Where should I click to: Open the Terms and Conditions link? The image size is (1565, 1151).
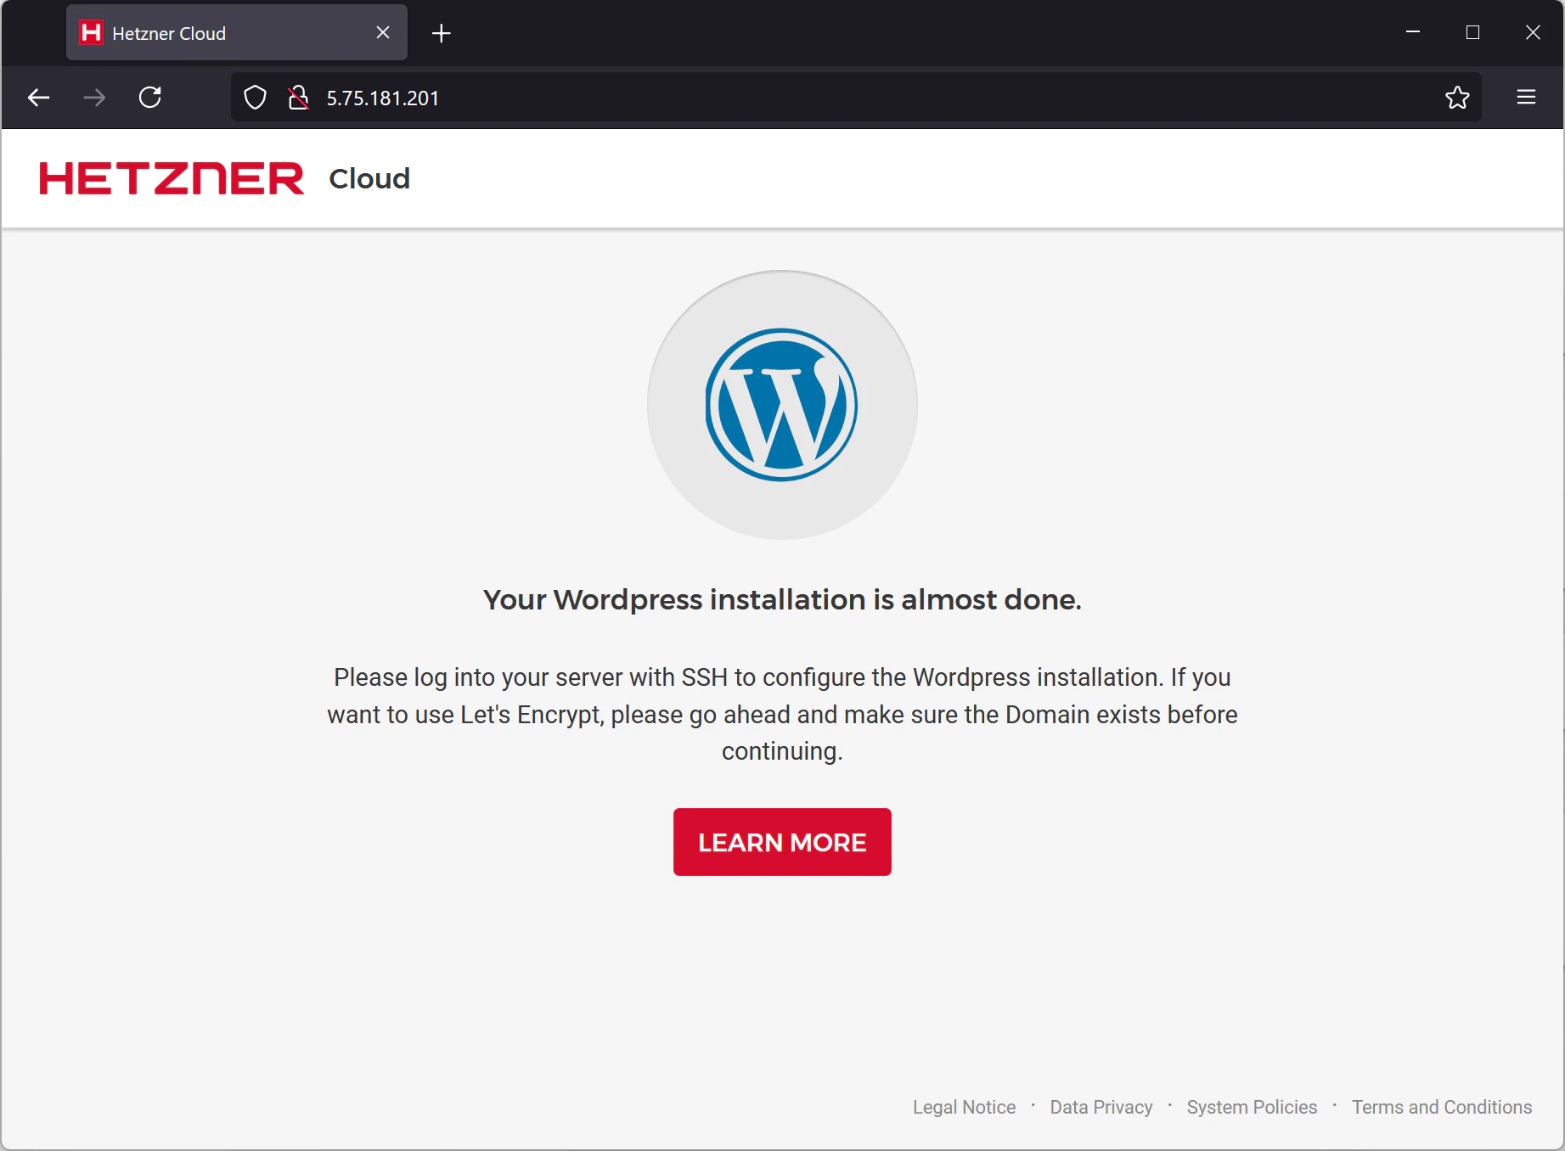(x=1442, y=1107)
